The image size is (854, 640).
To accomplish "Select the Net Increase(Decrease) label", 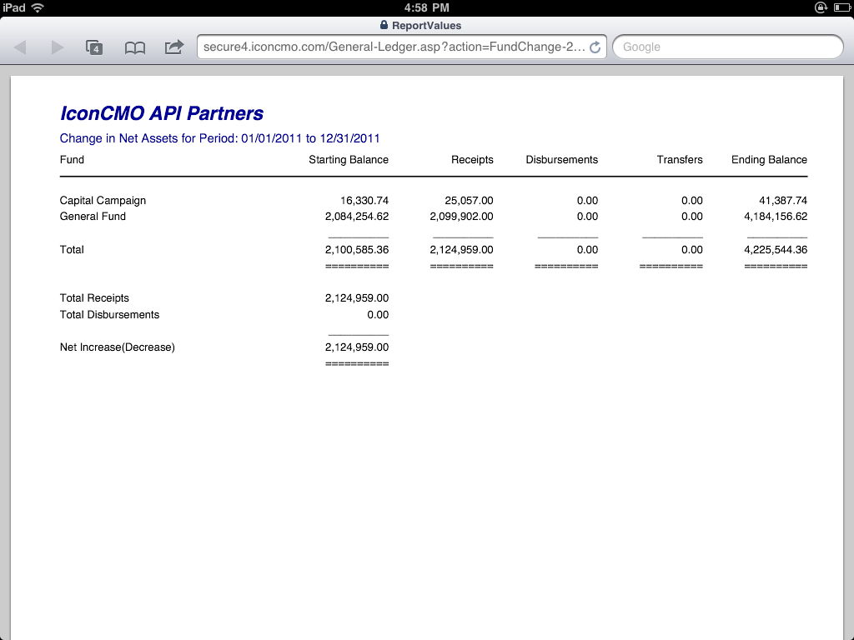I will [117, 347].
